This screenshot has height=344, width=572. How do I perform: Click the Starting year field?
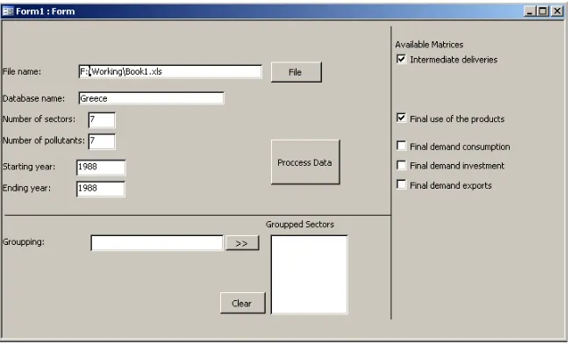click(101, 168)
